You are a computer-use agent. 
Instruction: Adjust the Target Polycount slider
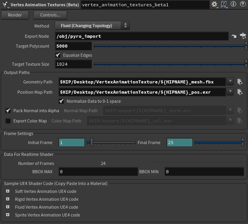(170, 46)
